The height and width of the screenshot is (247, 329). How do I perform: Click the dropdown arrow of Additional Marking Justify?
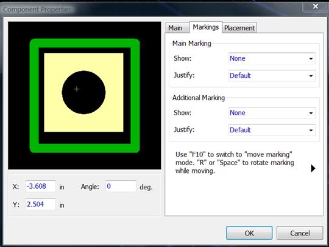pyautogui.click(x=311, y=130)
